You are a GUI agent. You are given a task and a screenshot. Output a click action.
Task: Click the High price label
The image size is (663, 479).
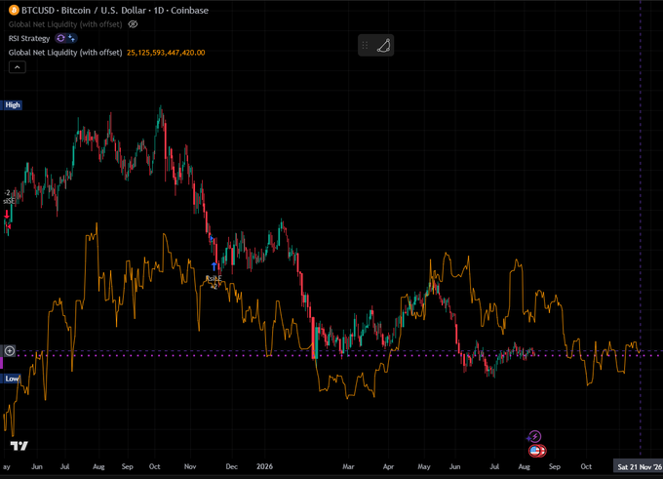(13, 105)
